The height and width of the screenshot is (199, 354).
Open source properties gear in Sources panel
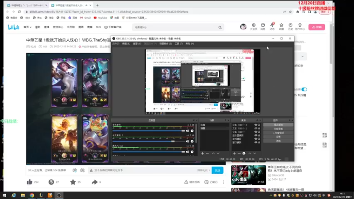244,153
